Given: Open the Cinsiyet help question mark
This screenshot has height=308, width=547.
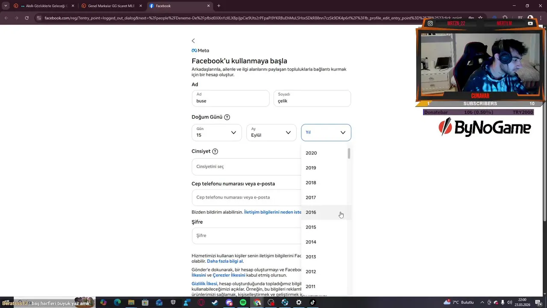Looking at the screenshot, I should (x=215, y=151).
